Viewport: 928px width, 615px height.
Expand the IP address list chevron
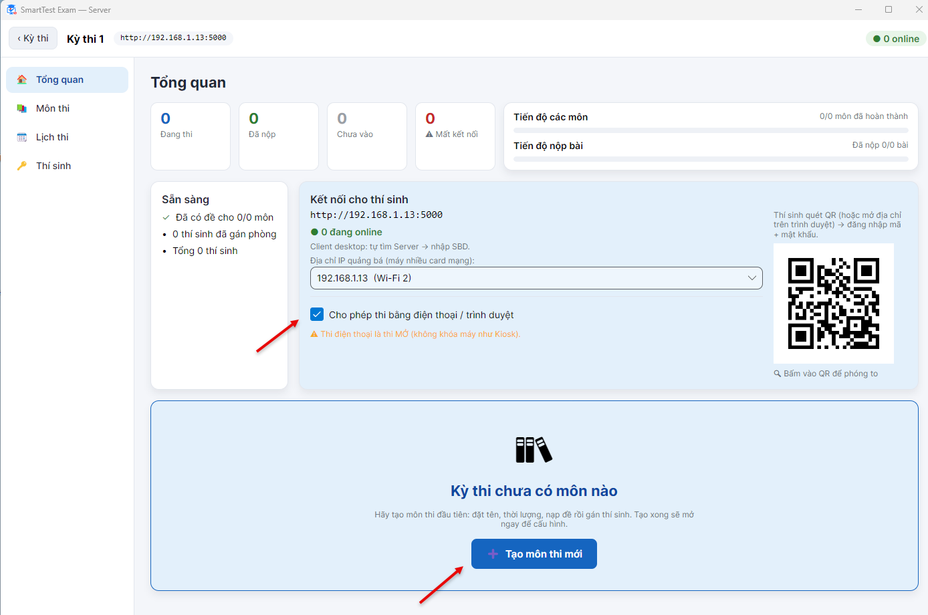coord(751,278)
